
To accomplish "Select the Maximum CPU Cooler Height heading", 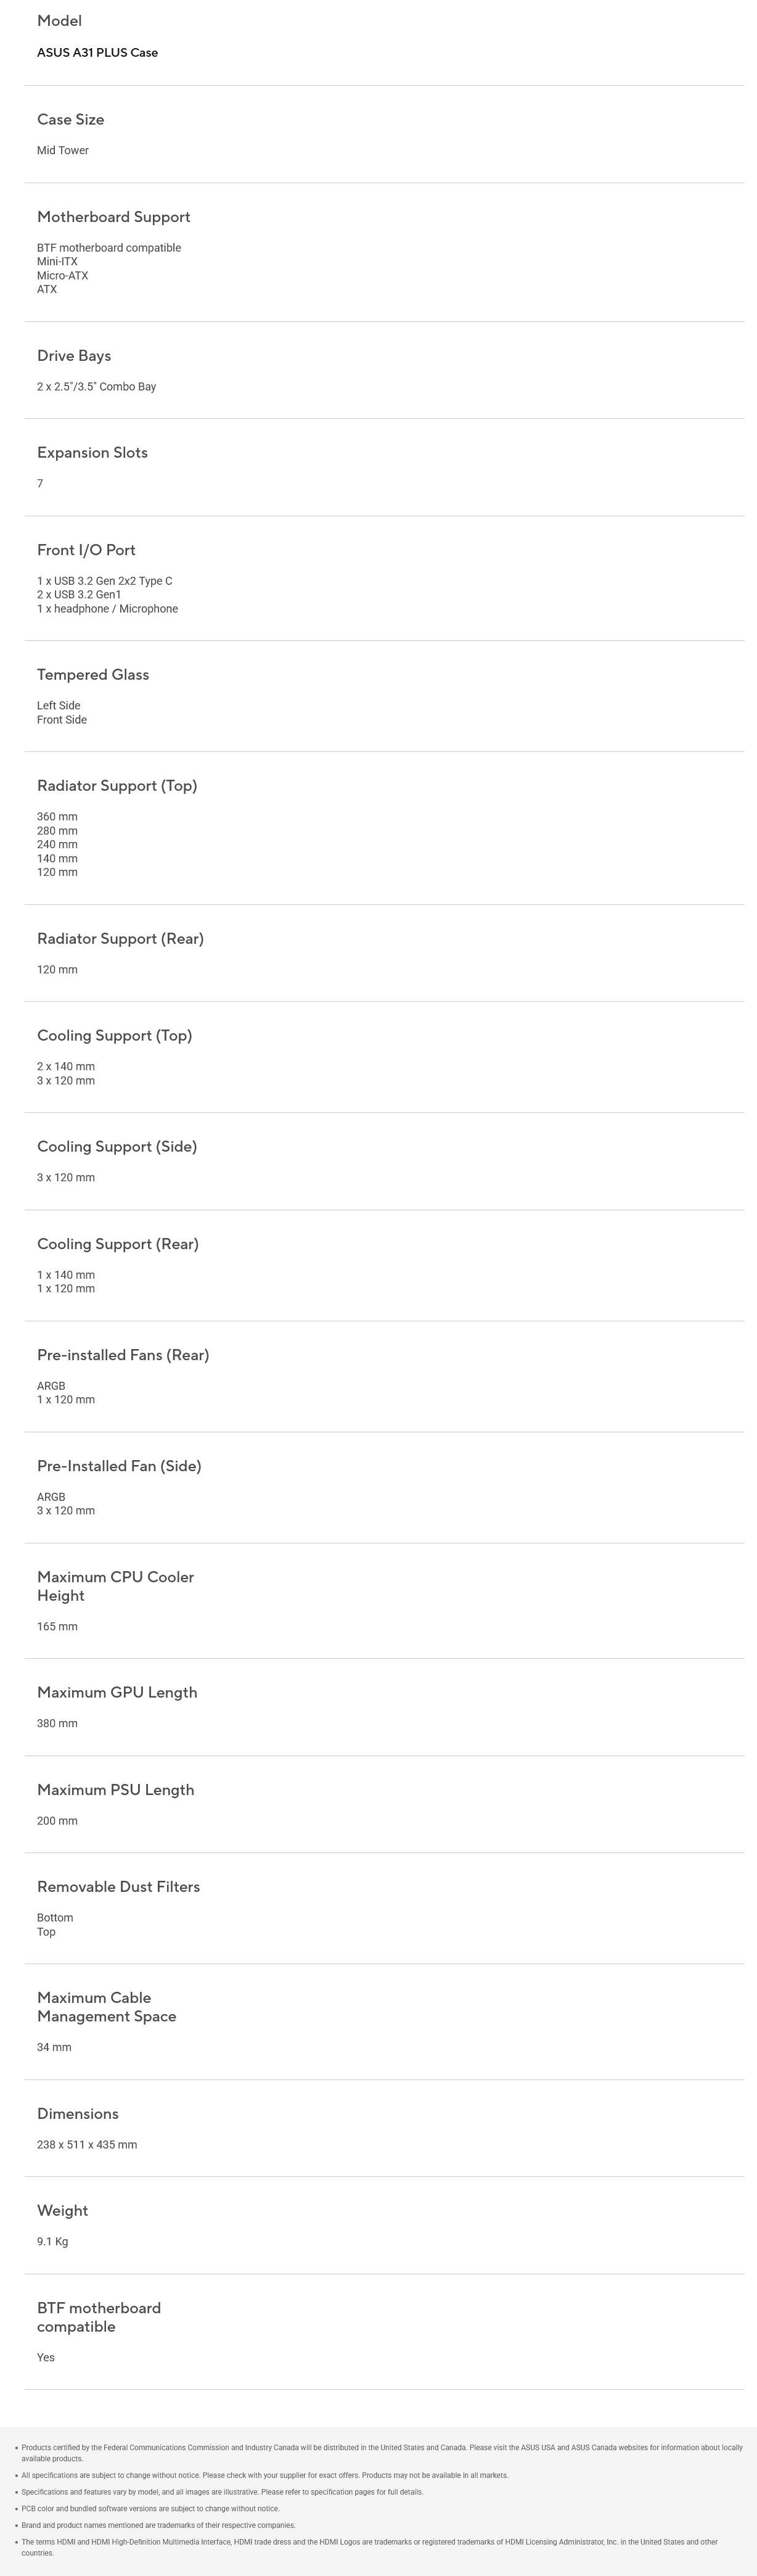I will [115, 1586].
